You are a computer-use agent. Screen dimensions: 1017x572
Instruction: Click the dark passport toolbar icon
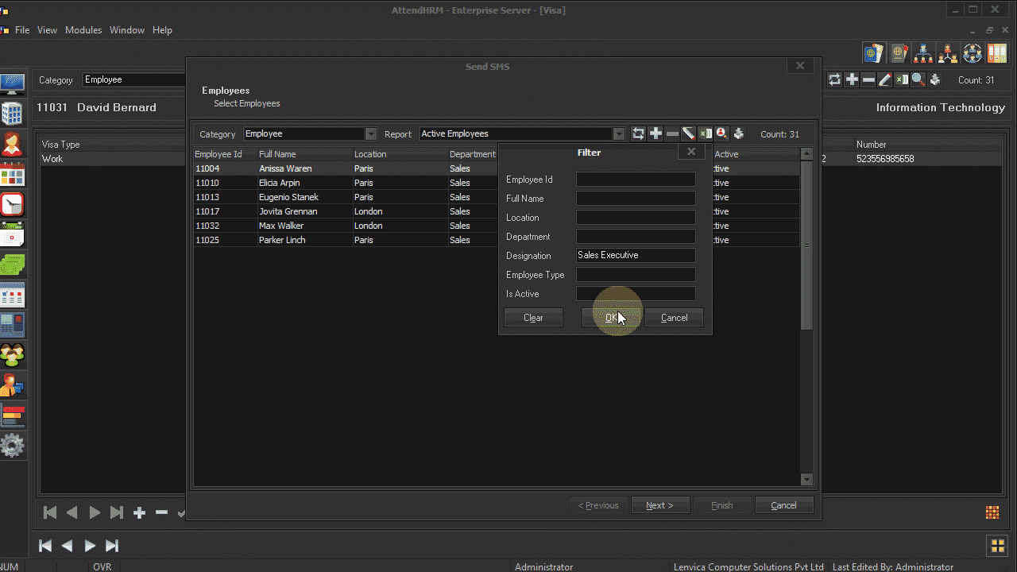click(899, 53)
